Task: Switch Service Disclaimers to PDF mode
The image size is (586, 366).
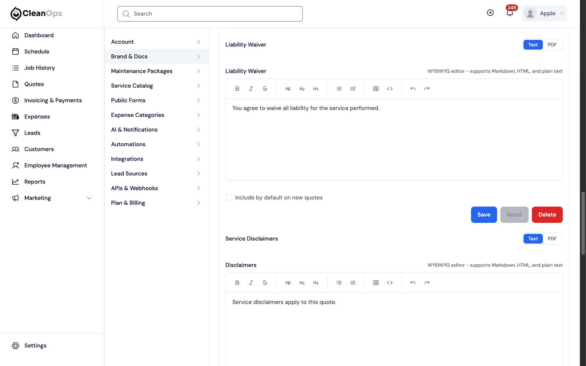Action: pyautogui.click(x=552, y=239)
